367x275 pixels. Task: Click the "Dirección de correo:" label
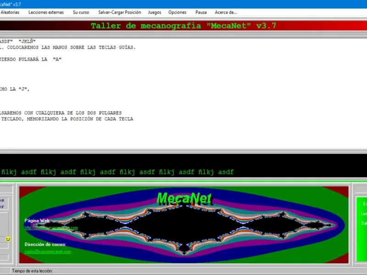[x=45, y=244]
